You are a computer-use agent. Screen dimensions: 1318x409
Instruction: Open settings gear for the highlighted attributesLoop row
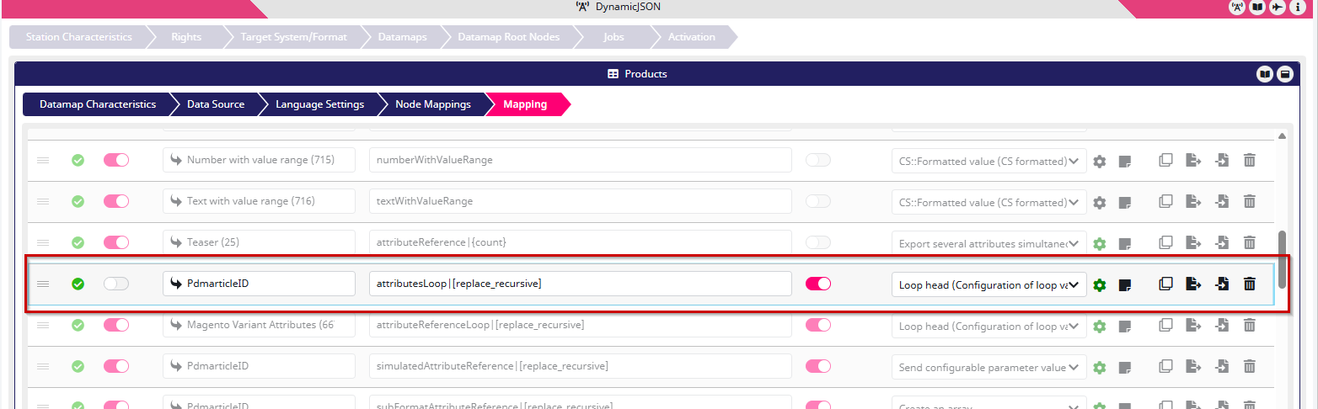point(1099,284)
